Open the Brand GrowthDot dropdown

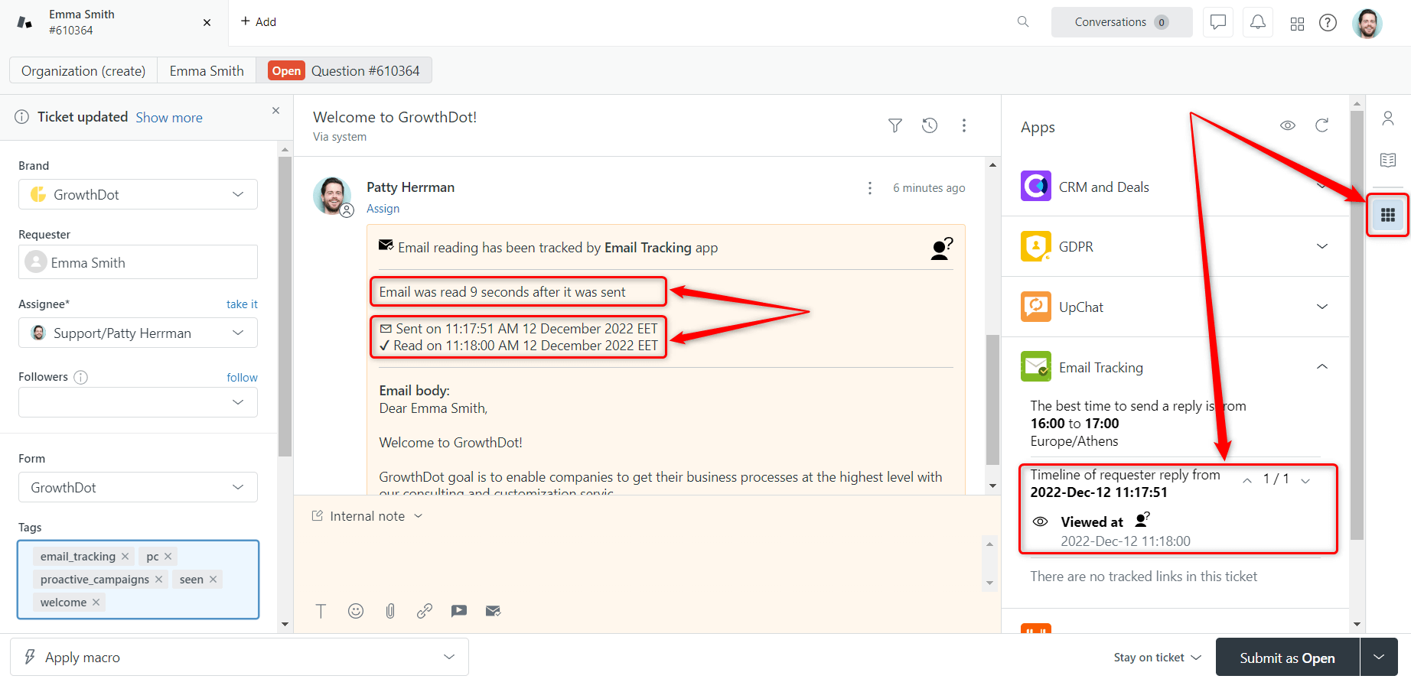pyautogui.click(x=138, y=194)
